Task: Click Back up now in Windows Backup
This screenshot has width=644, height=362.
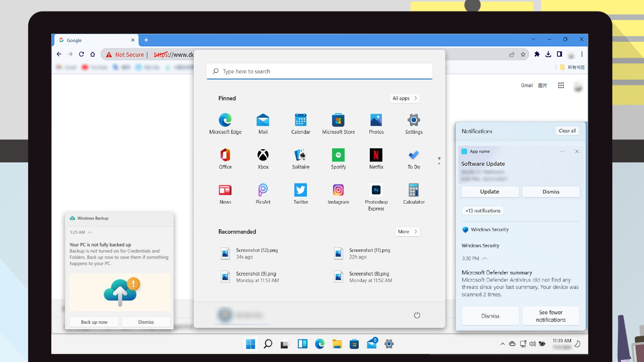Action: coord(94,322)
